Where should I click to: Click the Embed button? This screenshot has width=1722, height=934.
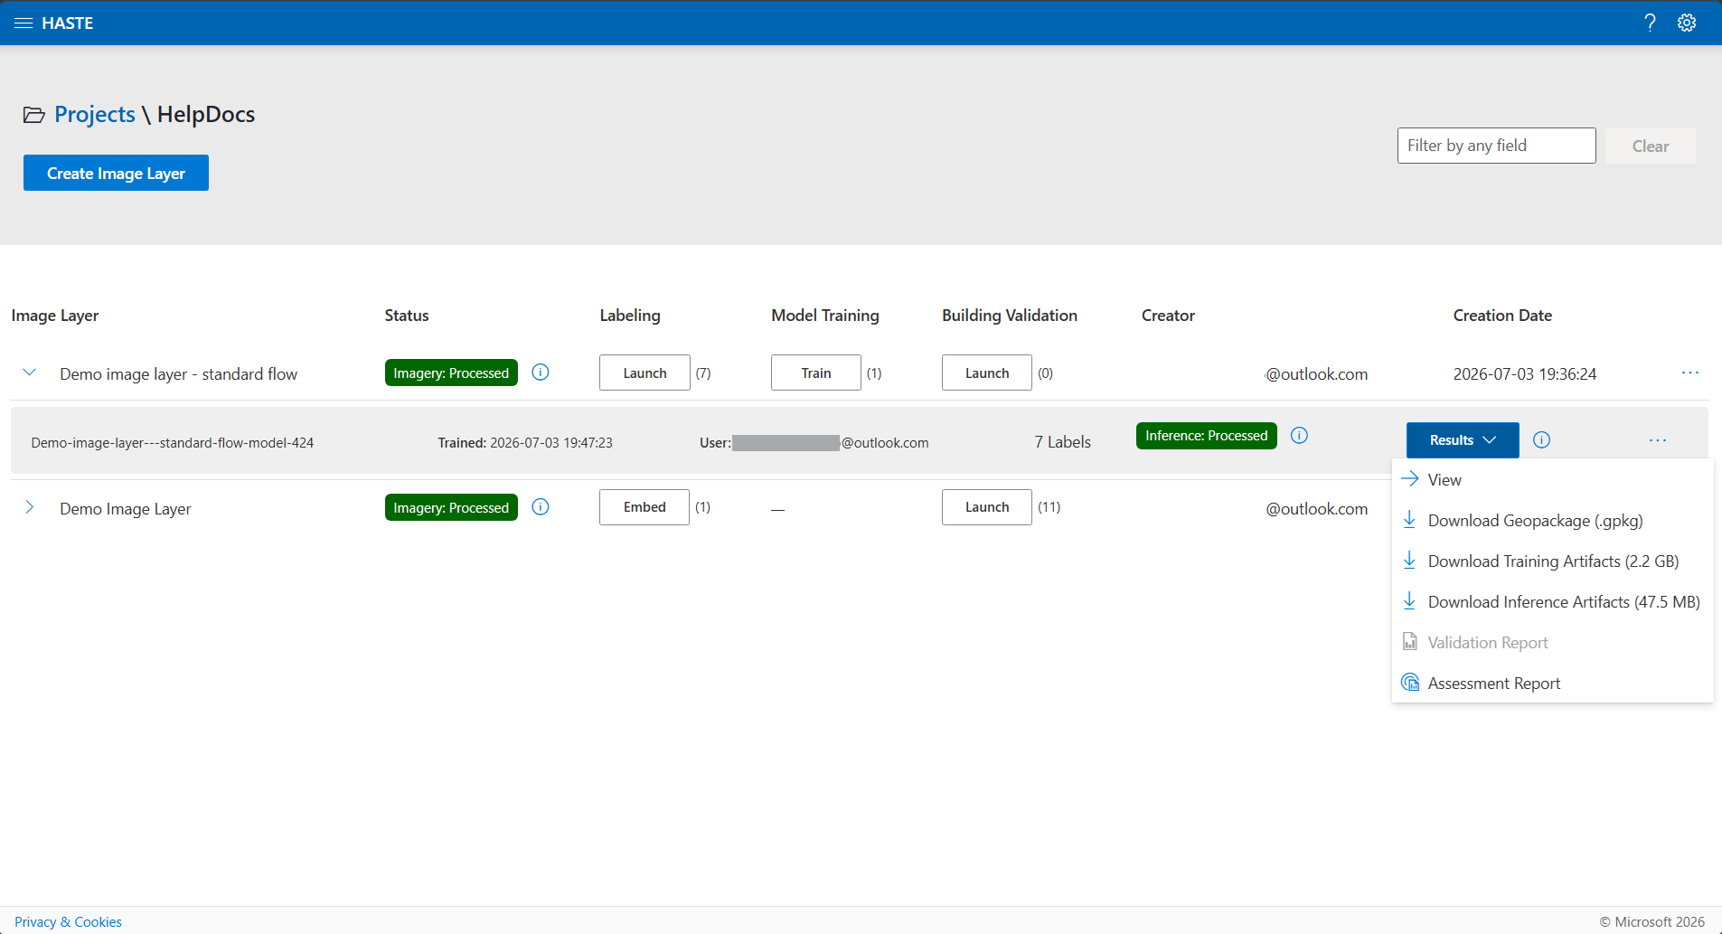(645, 507)
